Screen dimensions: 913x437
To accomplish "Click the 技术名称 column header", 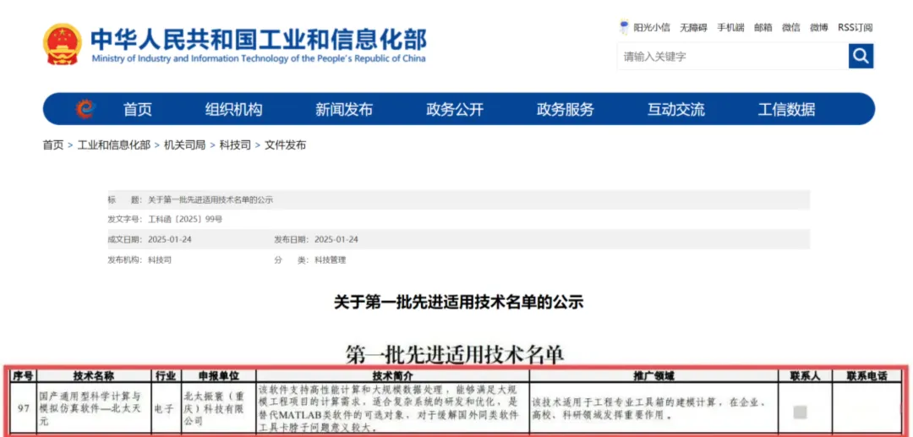I will [93, 376].
